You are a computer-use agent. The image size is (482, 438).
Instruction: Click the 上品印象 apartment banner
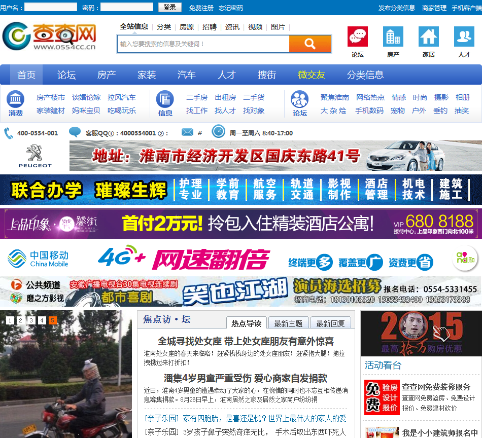241,223
